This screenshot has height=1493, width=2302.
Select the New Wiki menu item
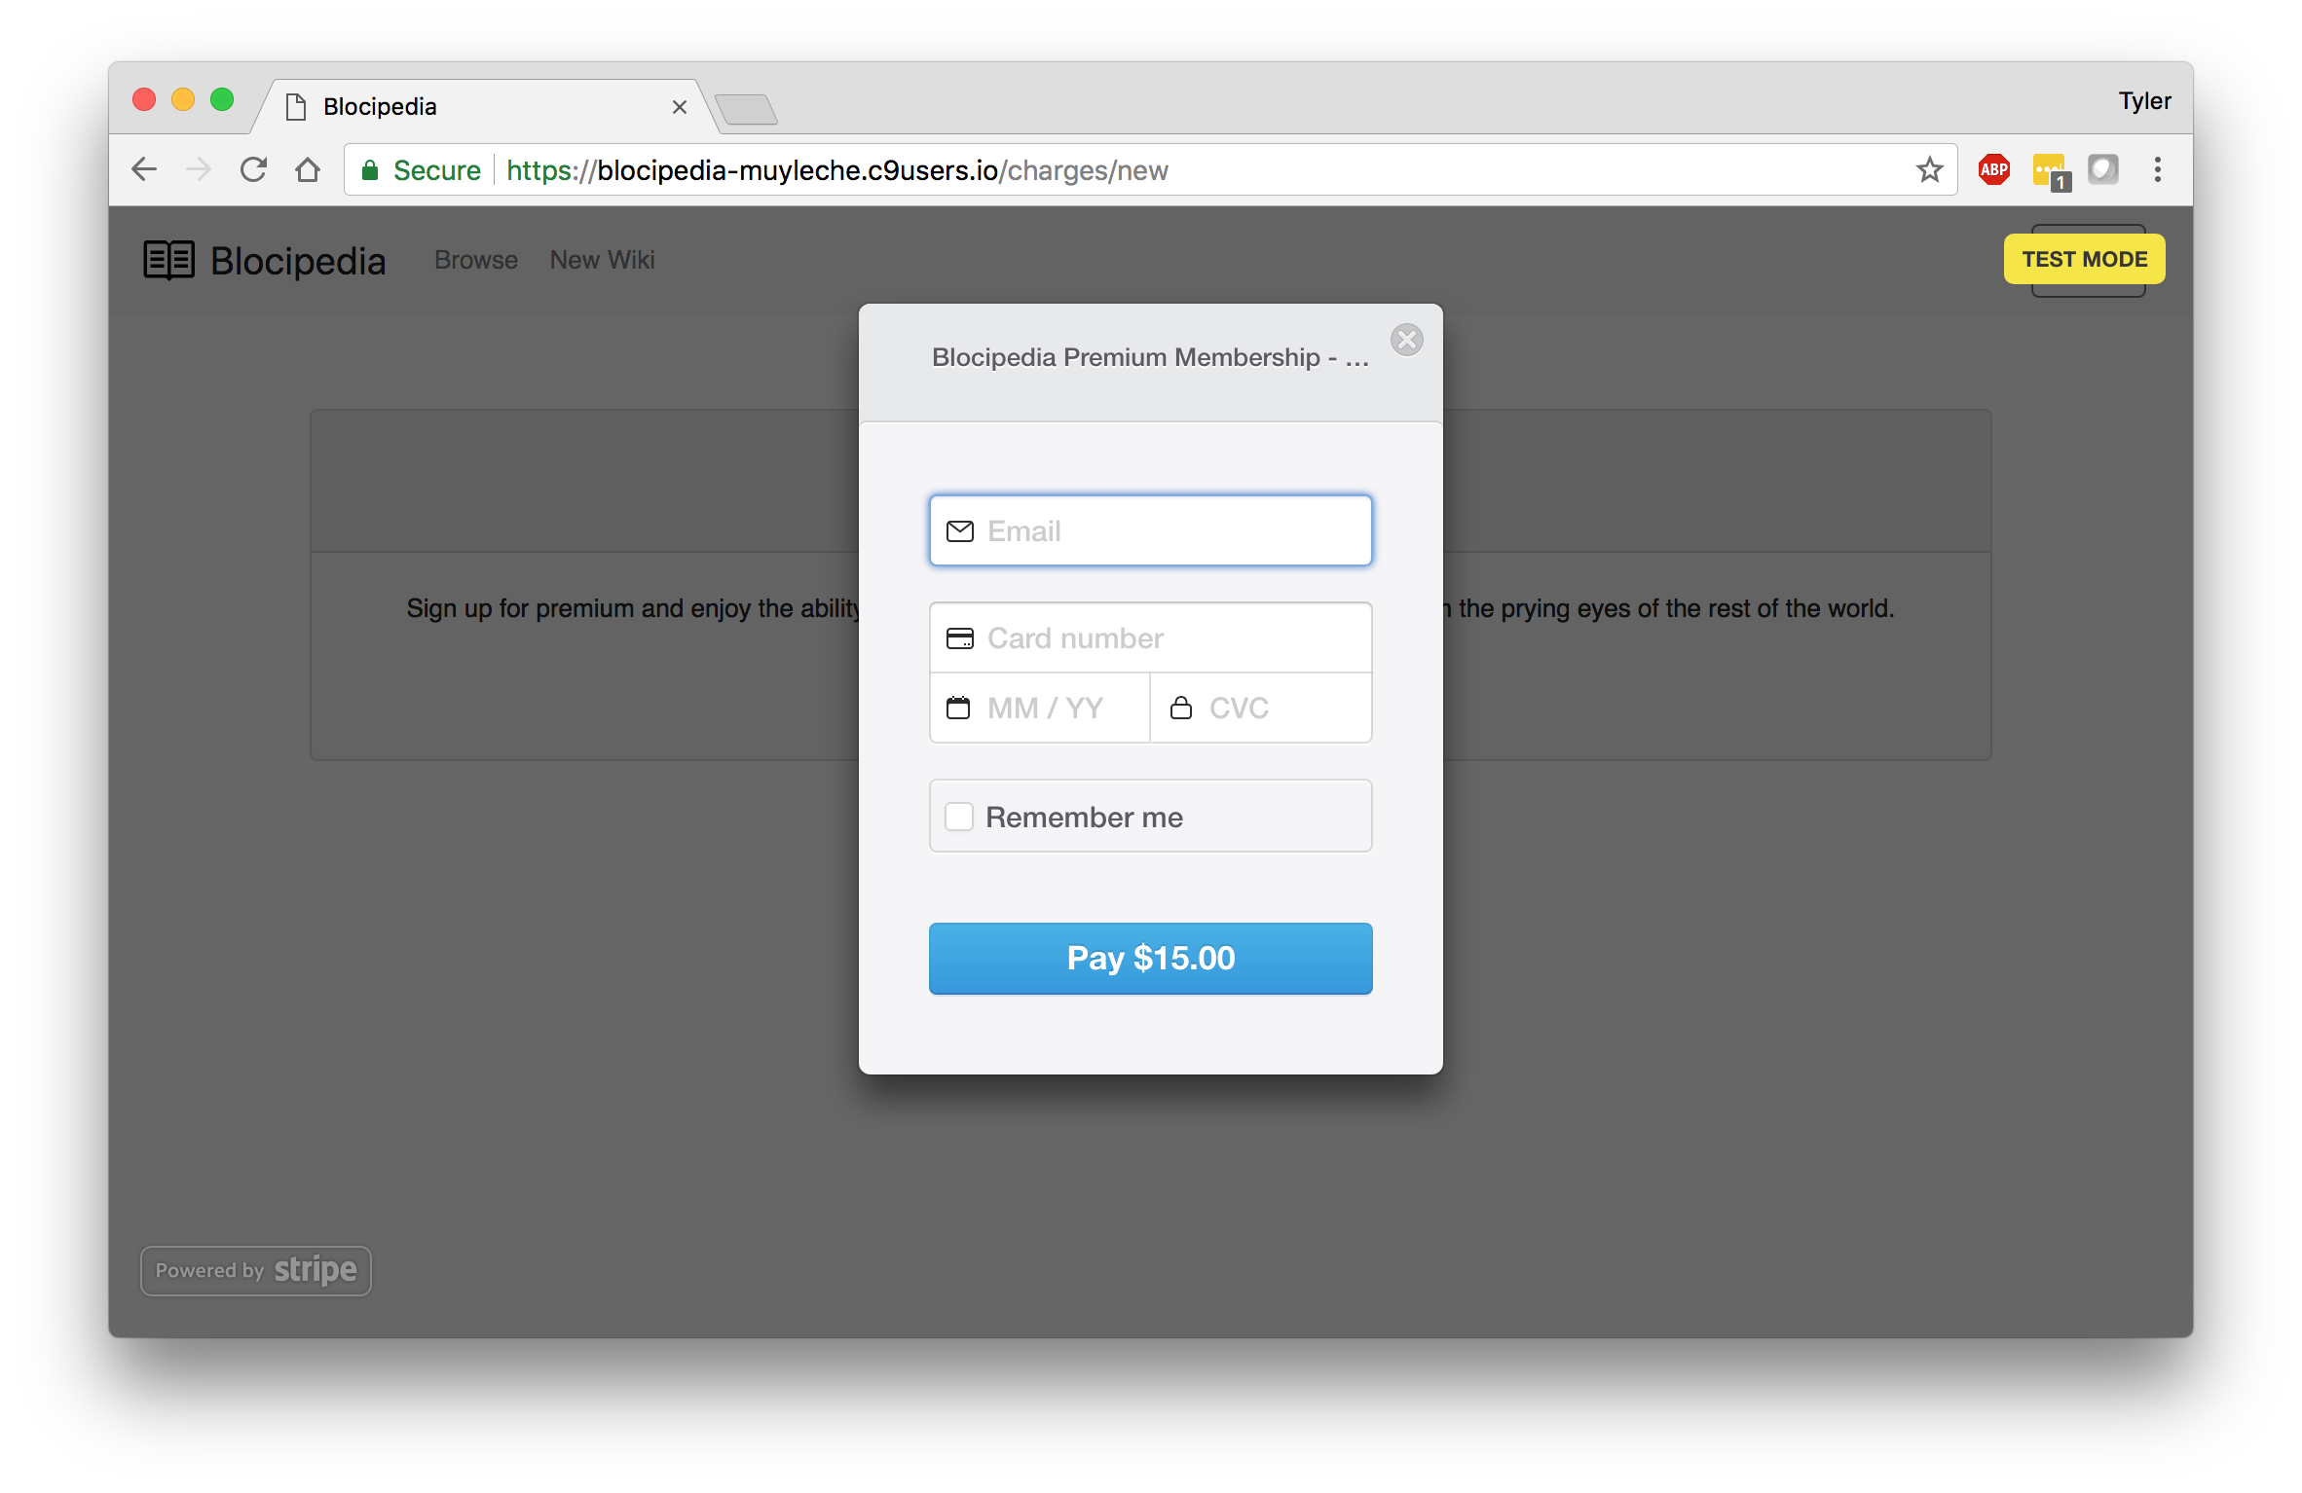601,260
